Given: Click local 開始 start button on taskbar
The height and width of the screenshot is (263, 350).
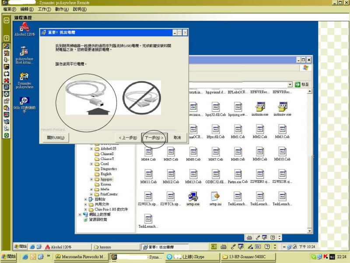Looking at the screenshot, I should [8, 256].
